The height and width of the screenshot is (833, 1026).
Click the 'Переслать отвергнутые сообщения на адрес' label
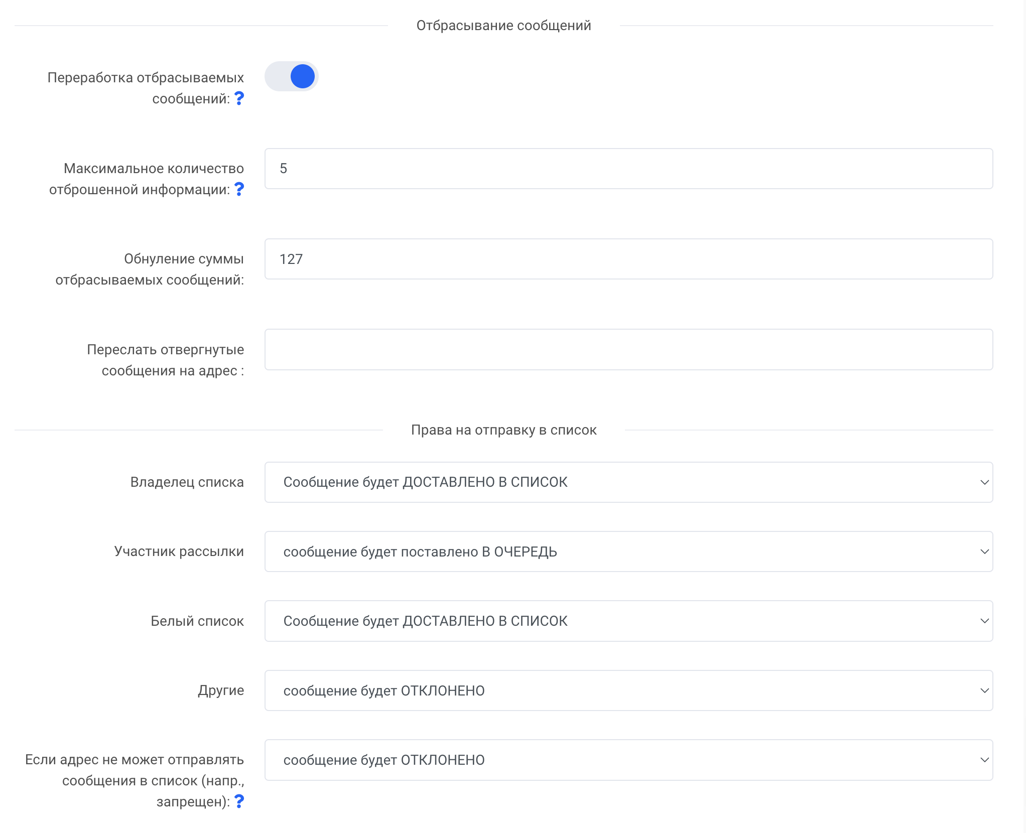point(165,360)
